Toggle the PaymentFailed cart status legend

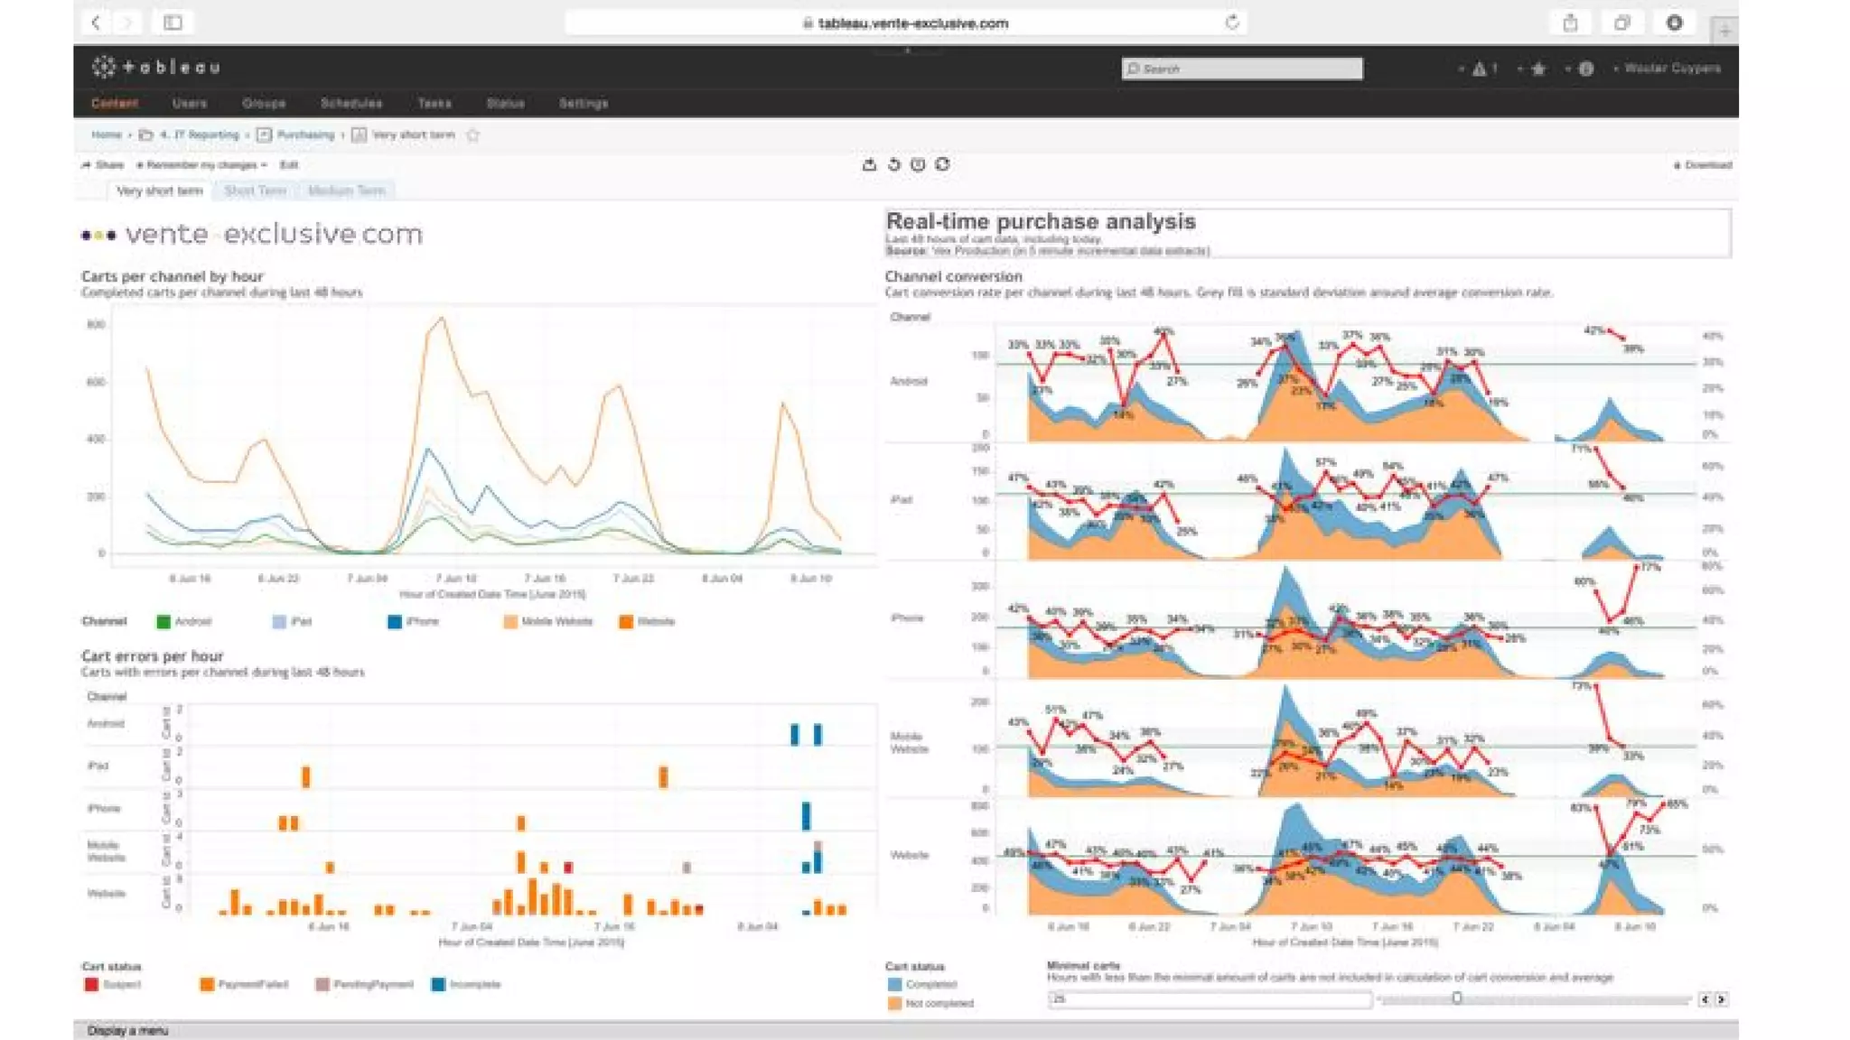pos(244,984)
